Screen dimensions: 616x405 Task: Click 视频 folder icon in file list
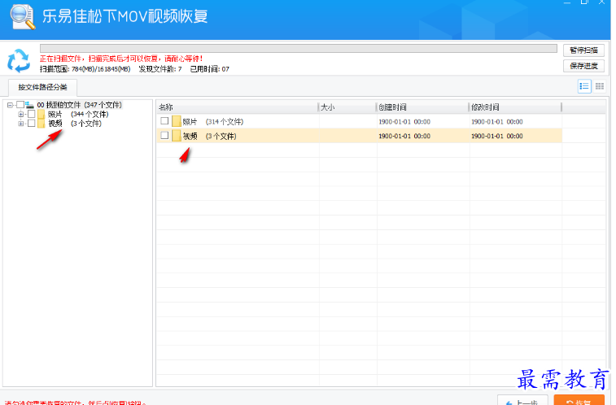pyautogui.click(x=177, y=136)
